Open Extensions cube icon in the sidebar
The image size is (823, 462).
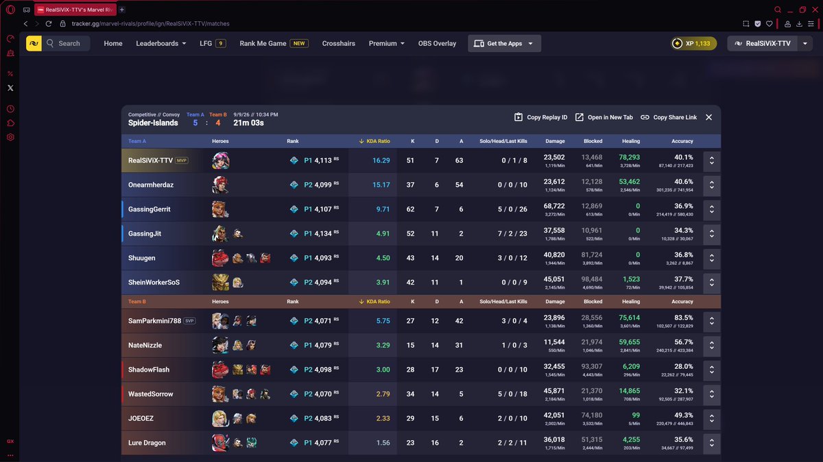(10, 123)
